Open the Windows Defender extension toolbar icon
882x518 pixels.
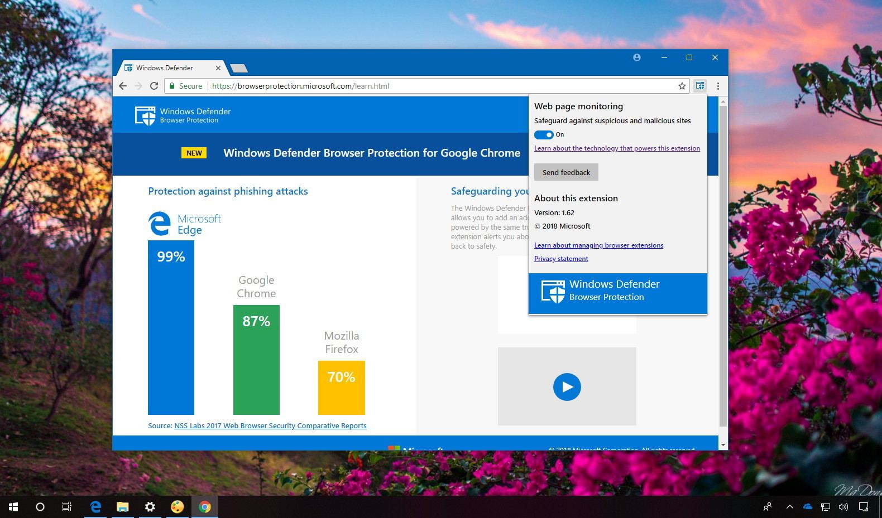tap(699, 86)
